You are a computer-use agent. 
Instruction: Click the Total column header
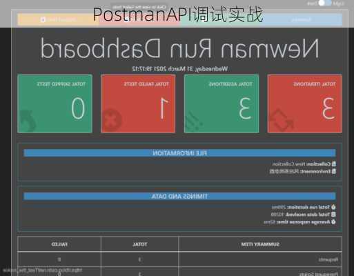(139, 244)
